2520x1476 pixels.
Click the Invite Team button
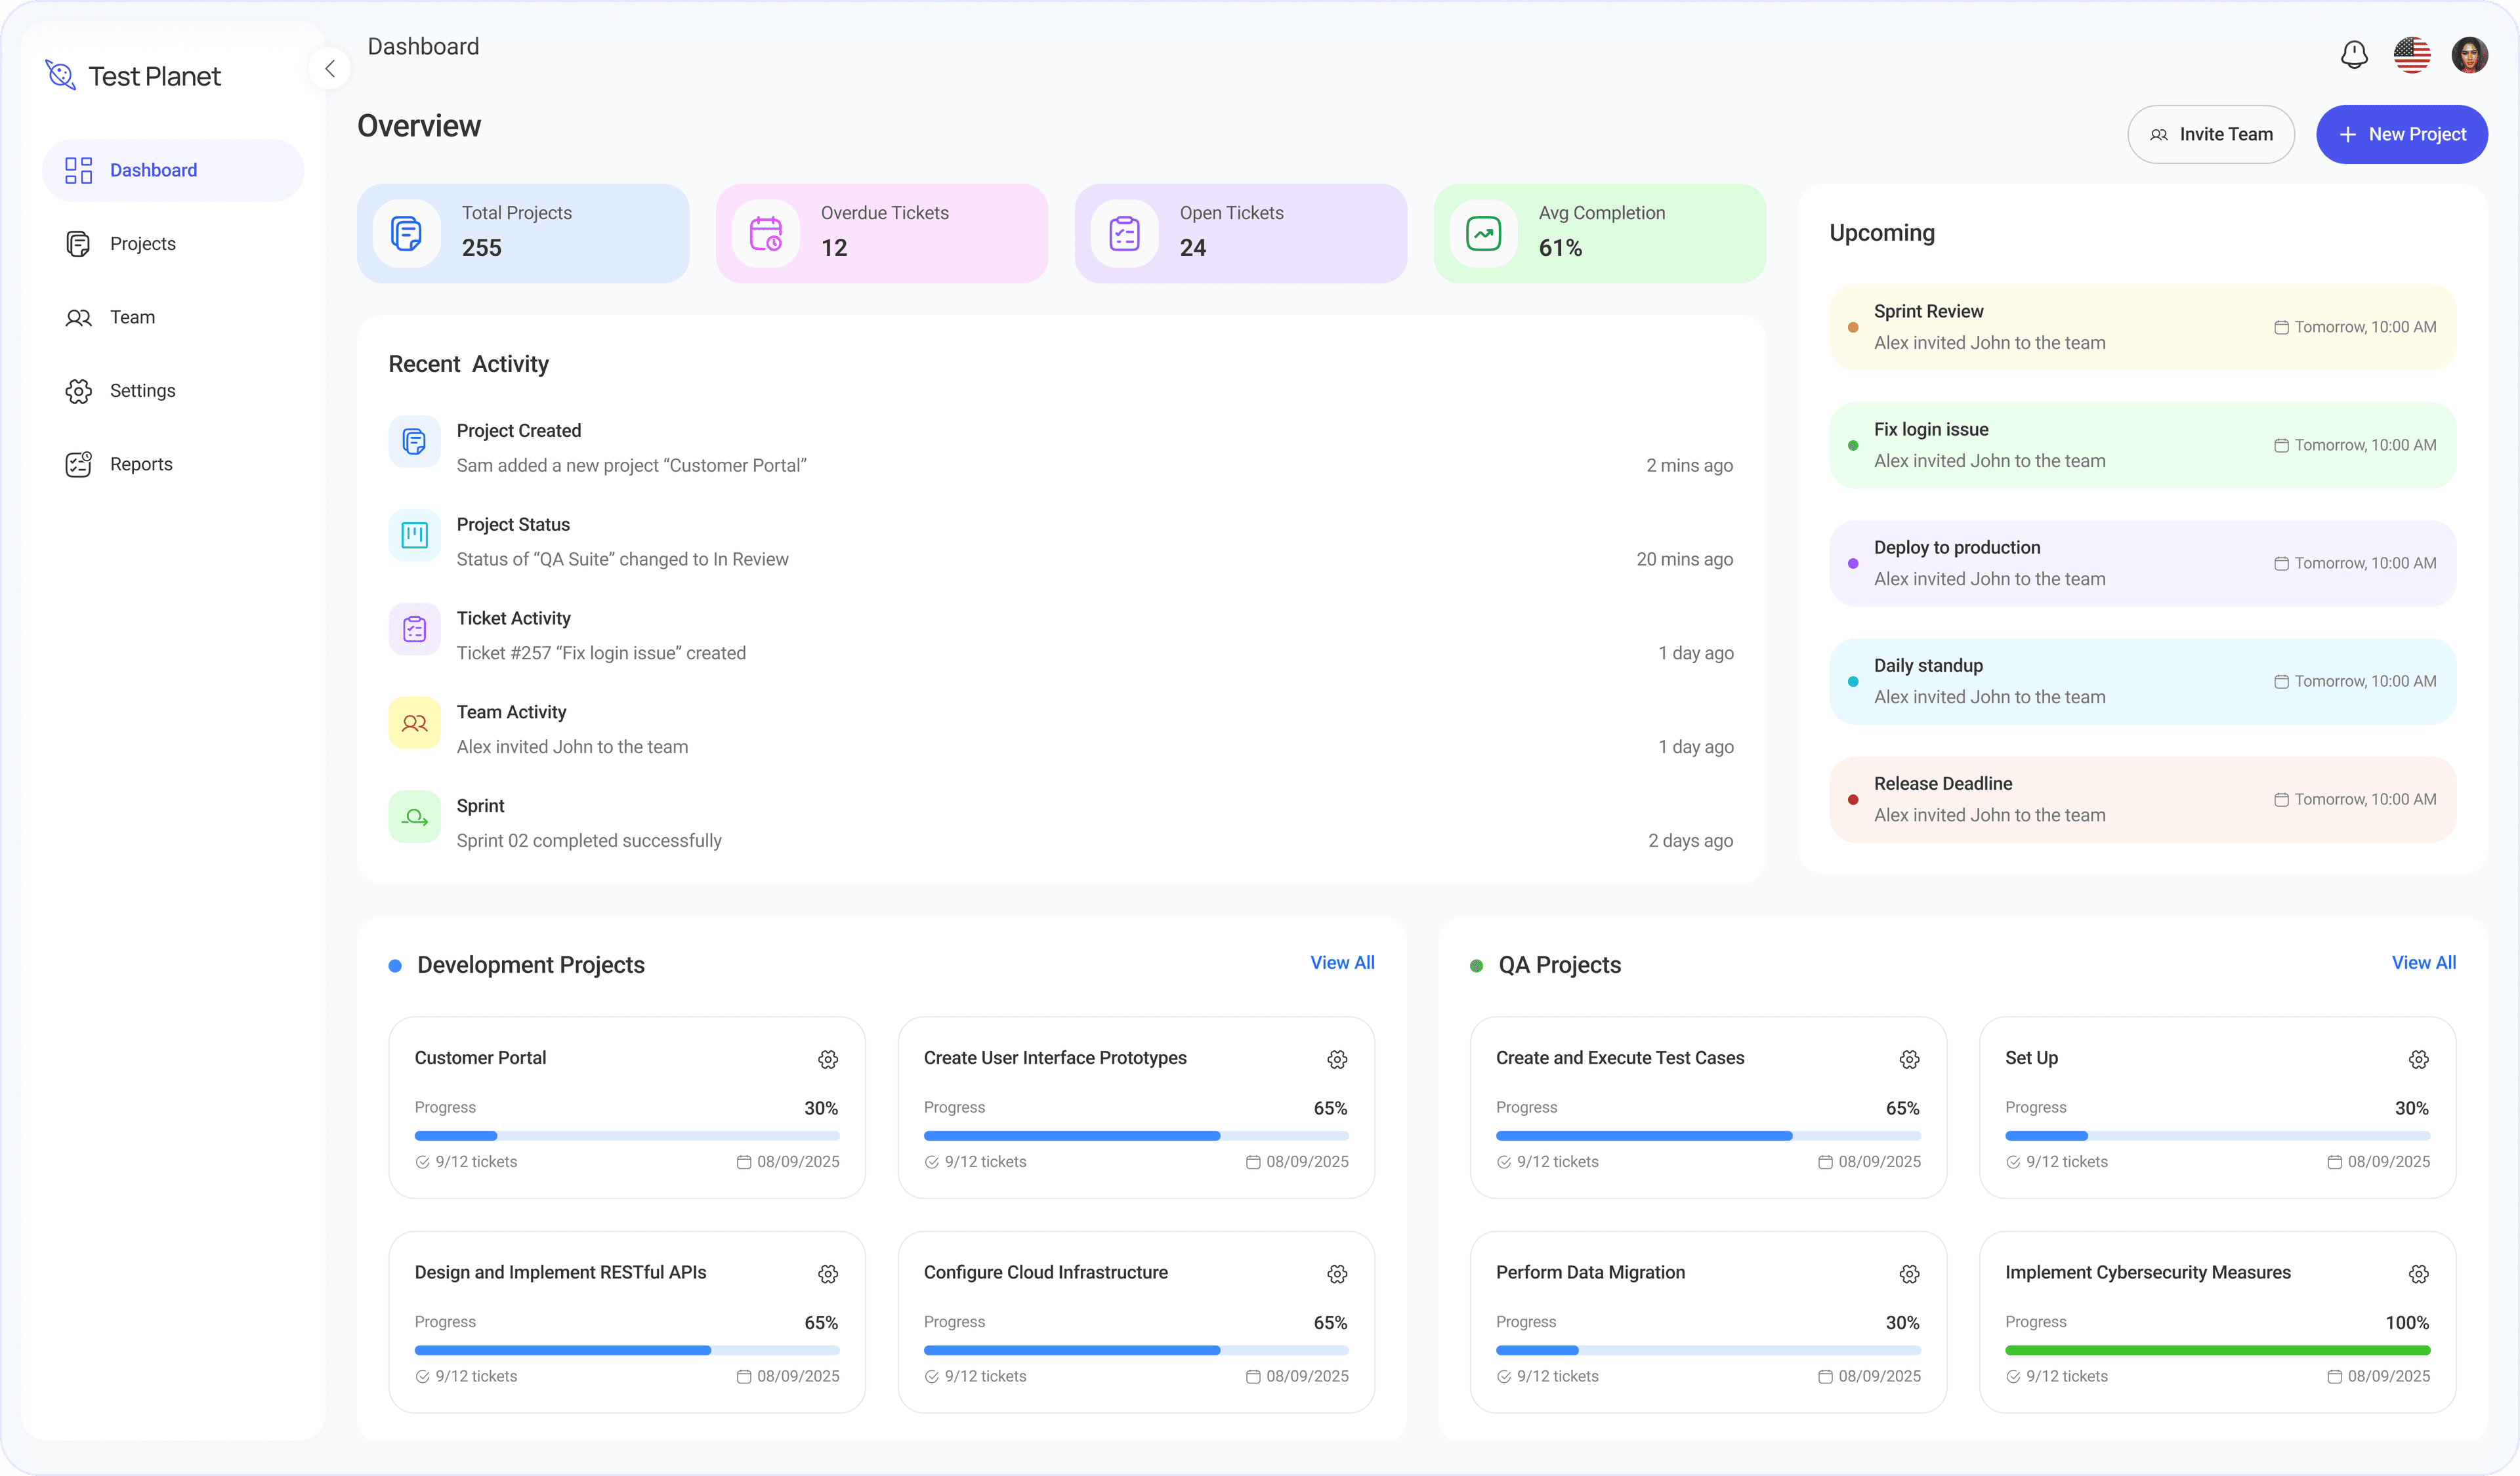point(2211,134)
